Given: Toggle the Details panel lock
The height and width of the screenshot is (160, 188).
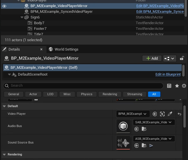Looking at the screenshot, I should 182,58.
